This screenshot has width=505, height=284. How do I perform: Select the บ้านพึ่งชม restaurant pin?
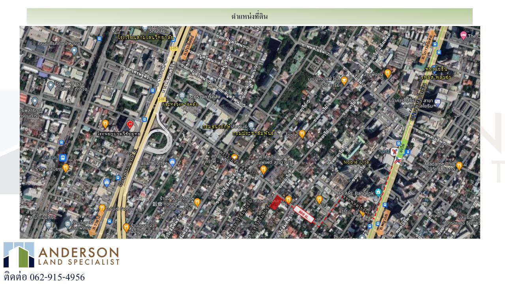[x=388, y=73]
